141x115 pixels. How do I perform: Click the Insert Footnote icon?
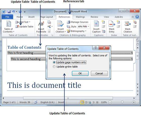click(41, 24)
